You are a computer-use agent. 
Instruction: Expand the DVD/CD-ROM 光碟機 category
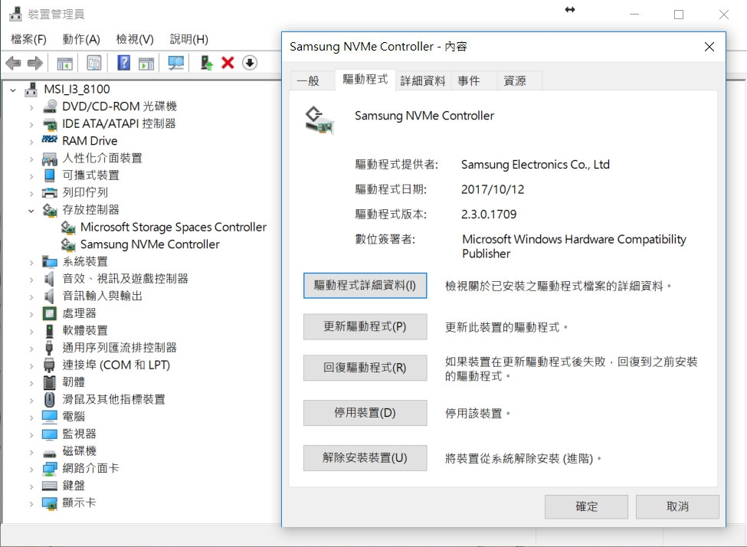pos(31,107)
